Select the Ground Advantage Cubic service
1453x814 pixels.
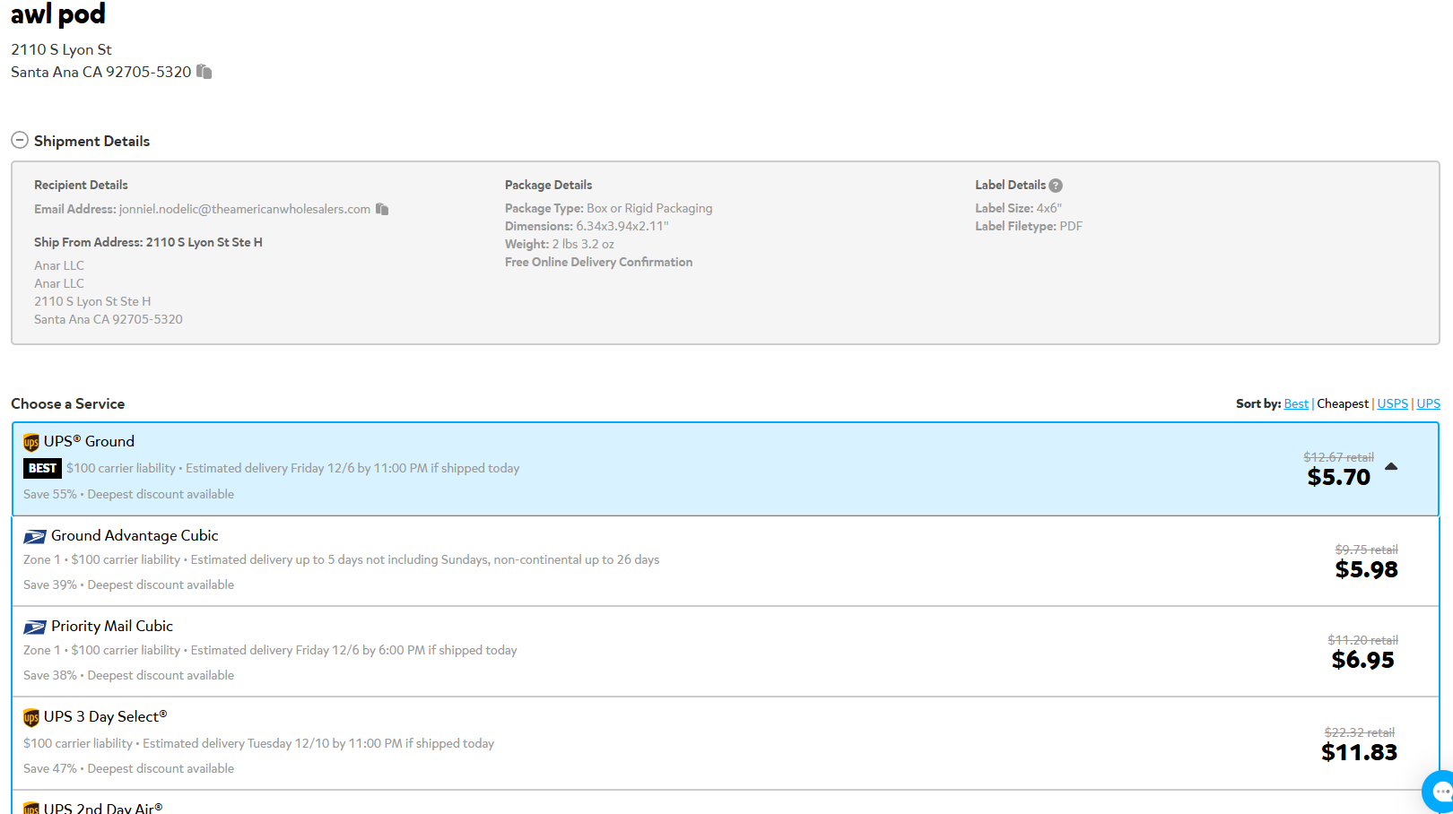pos(726,561)
